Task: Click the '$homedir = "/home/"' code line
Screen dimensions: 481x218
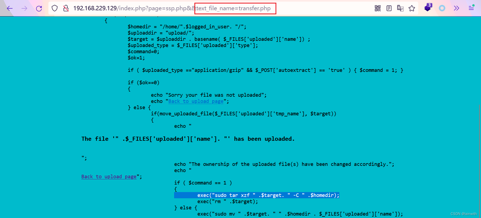Action: point(187,27)
